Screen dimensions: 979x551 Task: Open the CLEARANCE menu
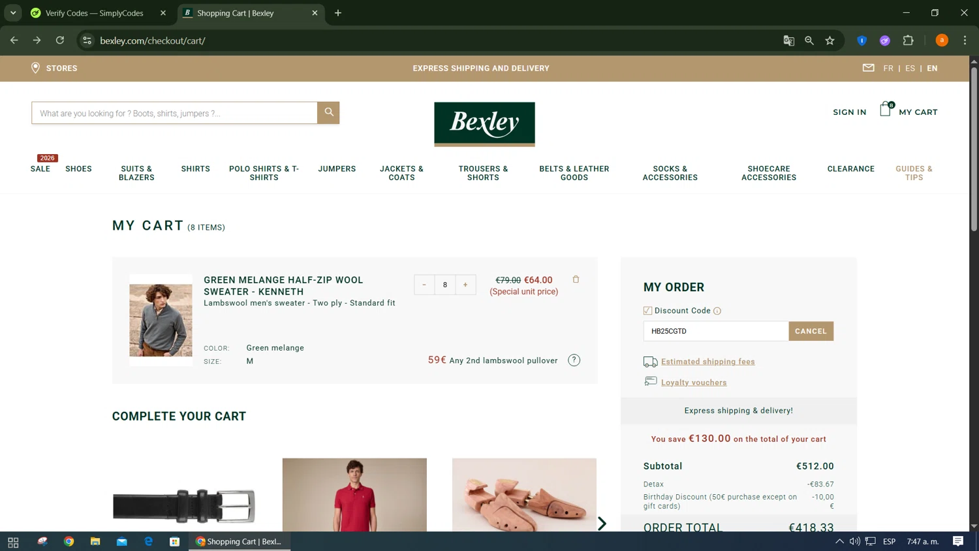pyautogui.click(x=851, y=168)
